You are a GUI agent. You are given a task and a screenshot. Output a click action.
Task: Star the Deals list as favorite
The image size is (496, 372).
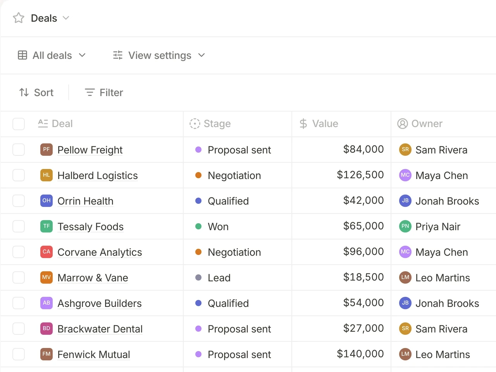[x=19, y=18]
